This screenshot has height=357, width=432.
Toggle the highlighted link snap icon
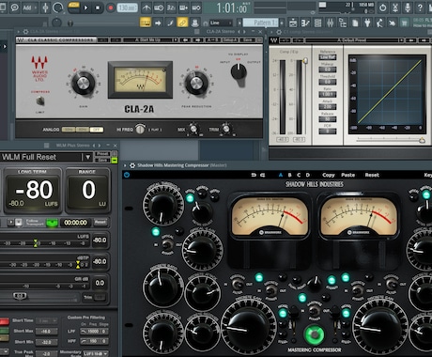pos(182,23)
